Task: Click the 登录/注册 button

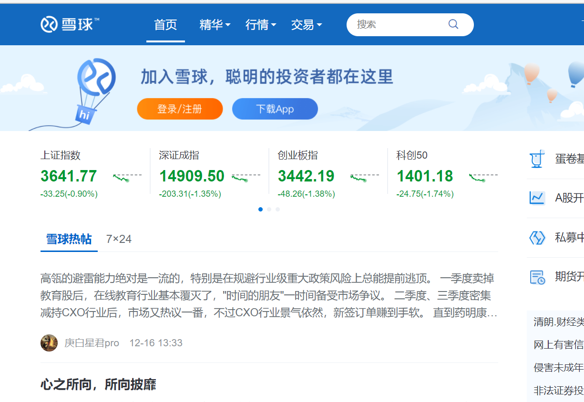Action: [180, 109]
